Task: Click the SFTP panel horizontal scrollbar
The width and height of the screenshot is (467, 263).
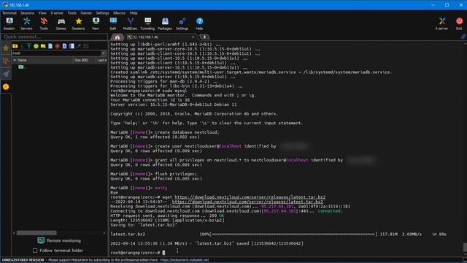Action: [36, 233]
